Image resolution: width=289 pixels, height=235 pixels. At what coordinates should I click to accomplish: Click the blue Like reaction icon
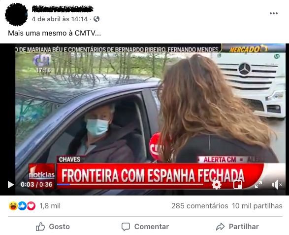point(22,206)
